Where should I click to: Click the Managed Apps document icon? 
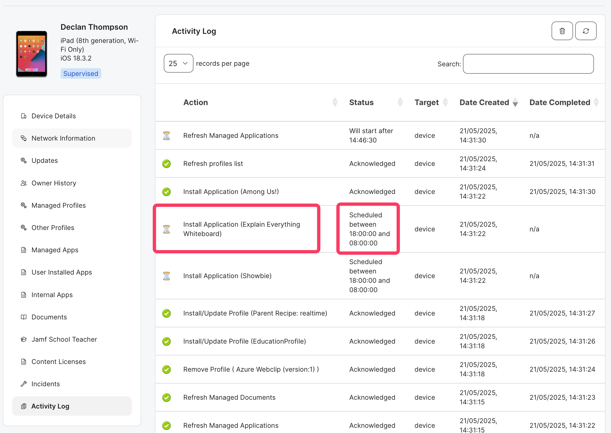pyautogui.click(x=24, y=250)
